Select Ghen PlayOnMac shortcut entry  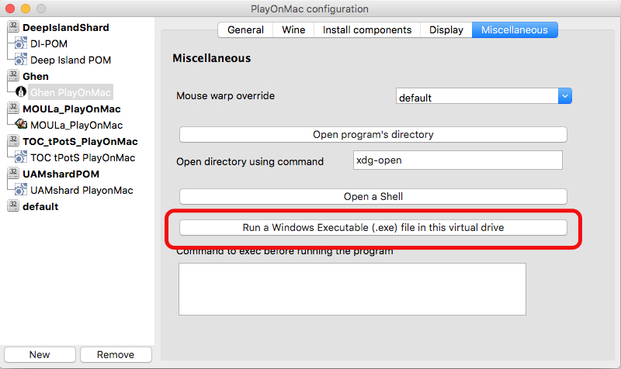[x=71, y=92]
